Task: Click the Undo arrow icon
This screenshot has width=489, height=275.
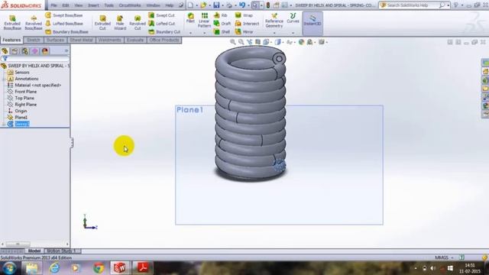Action: click(x=242, y=5)
